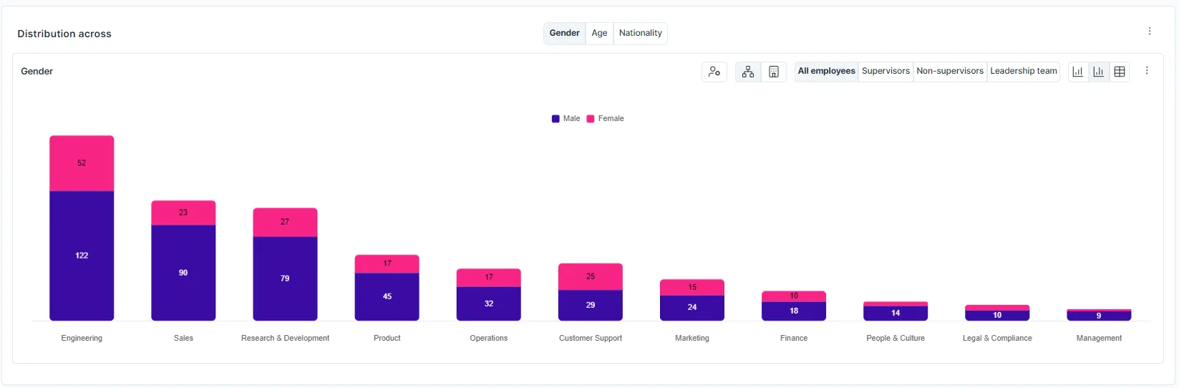
Task: Select the Age distribution tab
Action: [600, 33]
